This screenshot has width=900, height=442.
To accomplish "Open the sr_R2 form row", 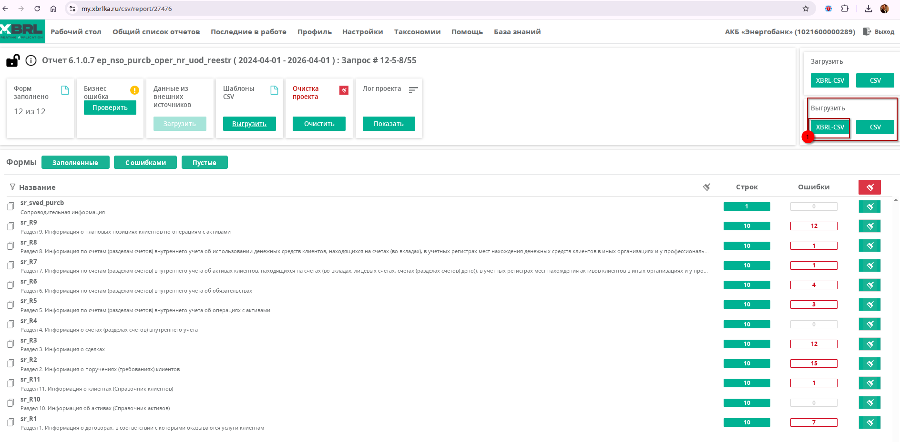I will click(29, 360).
